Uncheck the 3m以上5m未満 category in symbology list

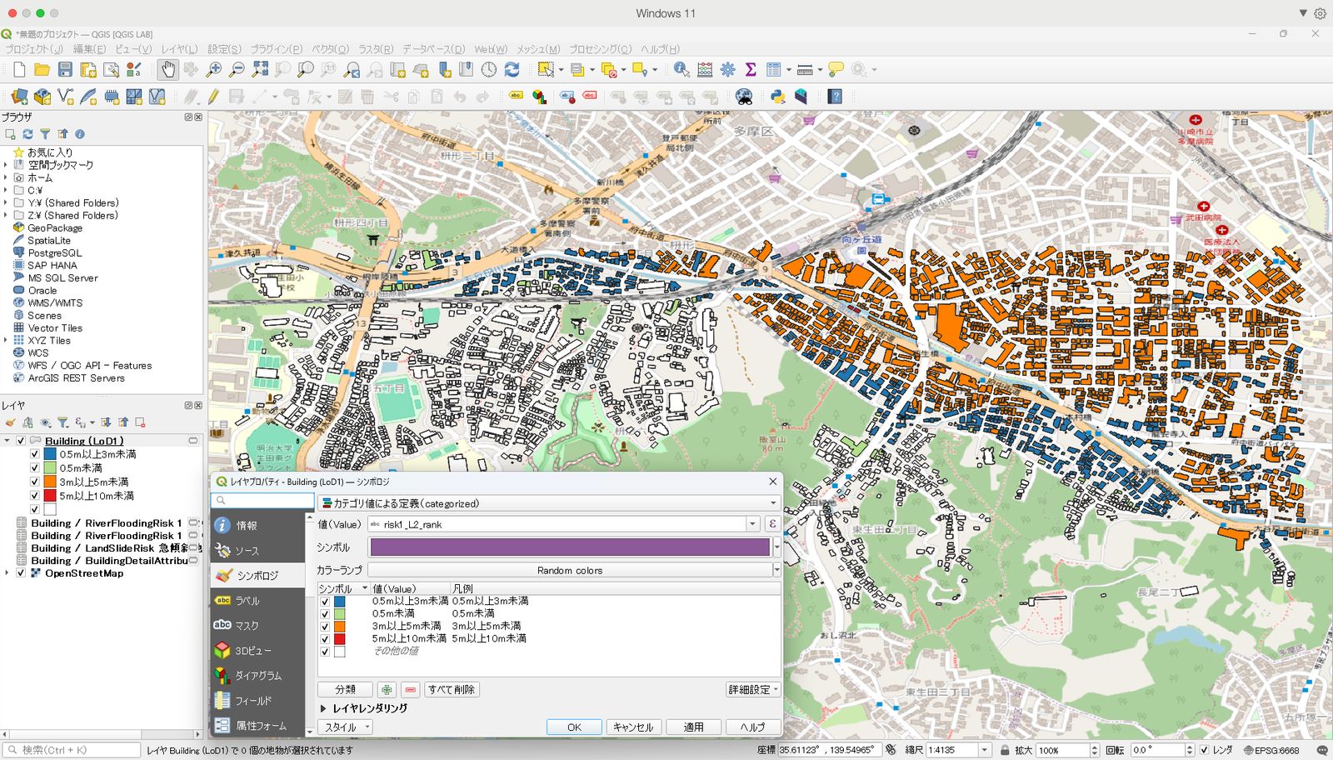[x=325, y=627]
